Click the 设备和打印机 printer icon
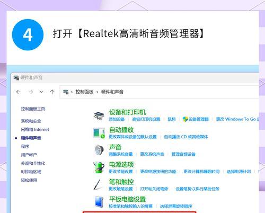The height and width of the screenshot is (213, 265). point(99,116)
